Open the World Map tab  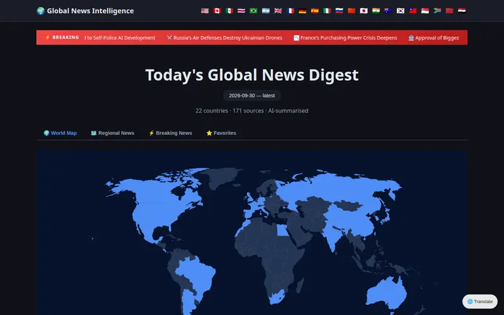tap(60, 133)
